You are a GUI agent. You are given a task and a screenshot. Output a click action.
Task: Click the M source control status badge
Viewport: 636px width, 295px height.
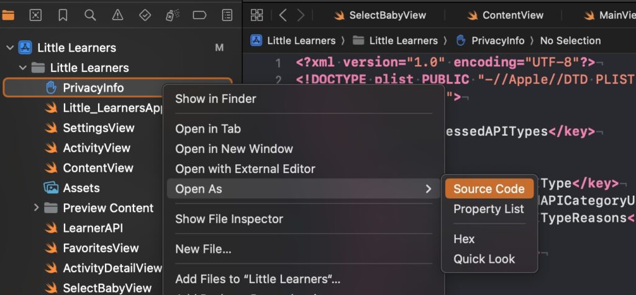(x=219, y=48)
